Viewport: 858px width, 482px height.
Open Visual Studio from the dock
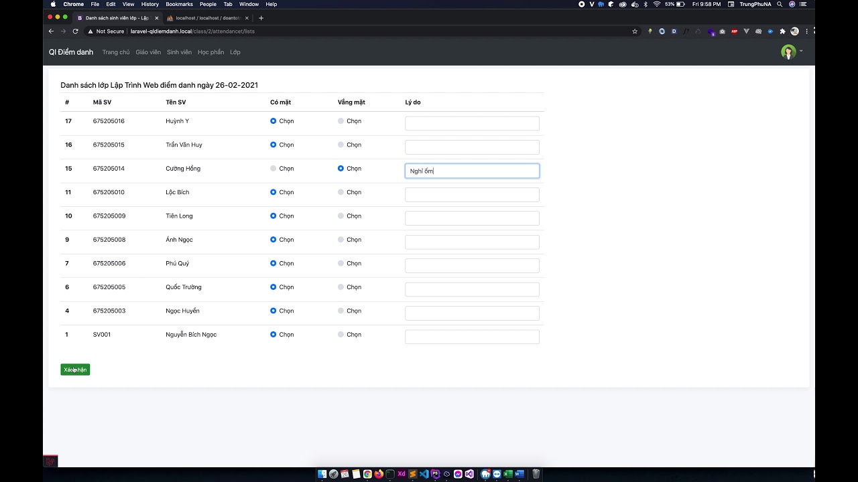tap(469, 474)
